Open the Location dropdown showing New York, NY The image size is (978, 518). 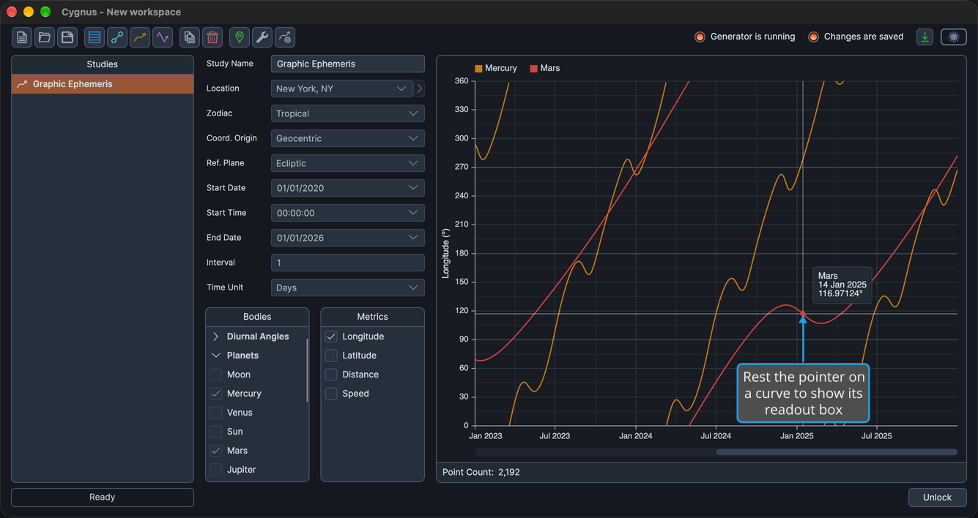(x=342, y=89)
